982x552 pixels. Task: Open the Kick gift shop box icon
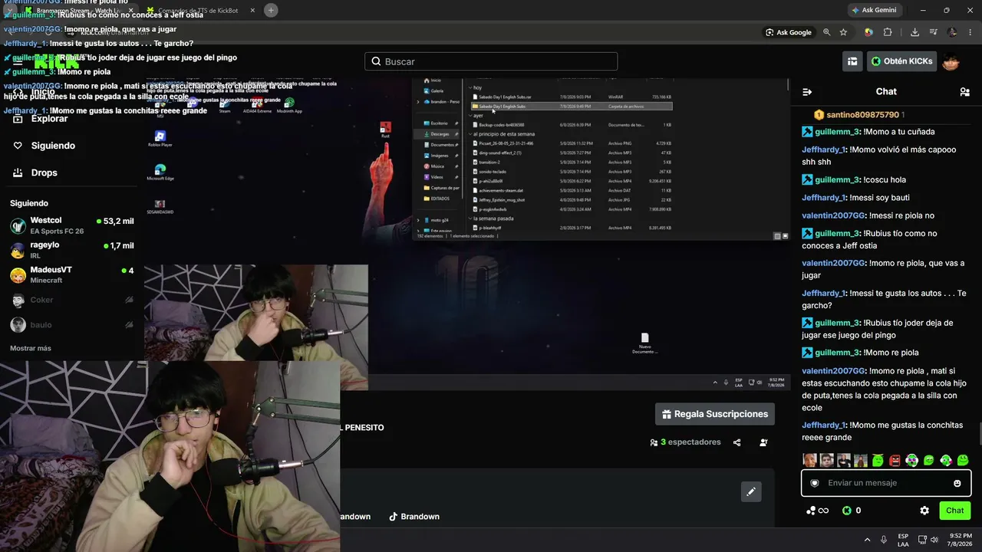(x=852, y=61)
